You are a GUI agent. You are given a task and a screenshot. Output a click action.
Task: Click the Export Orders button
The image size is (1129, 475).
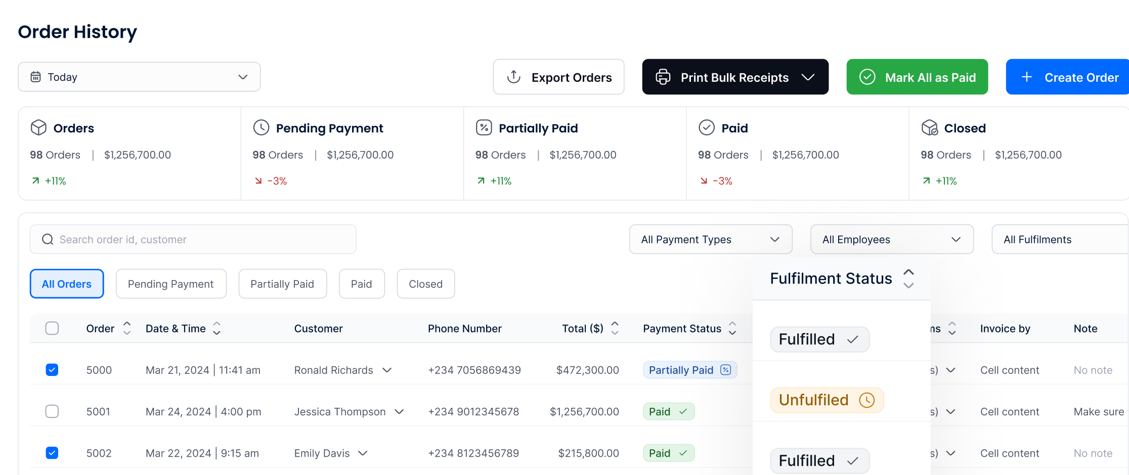558,77
